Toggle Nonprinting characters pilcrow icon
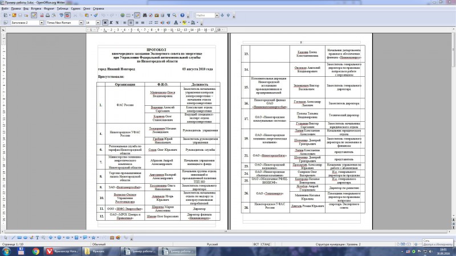The height and width of the screenshot is (256, 456). (x=168, y=15)
